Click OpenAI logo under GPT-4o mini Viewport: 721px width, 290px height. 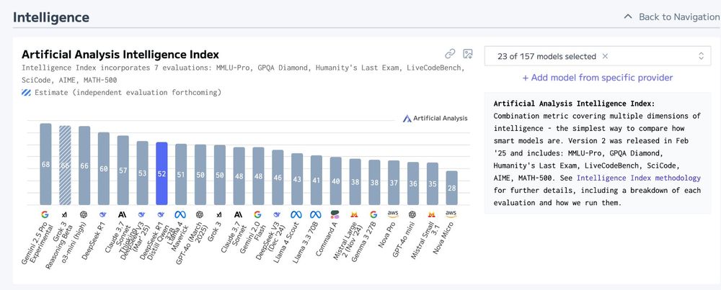pos(412,214)
